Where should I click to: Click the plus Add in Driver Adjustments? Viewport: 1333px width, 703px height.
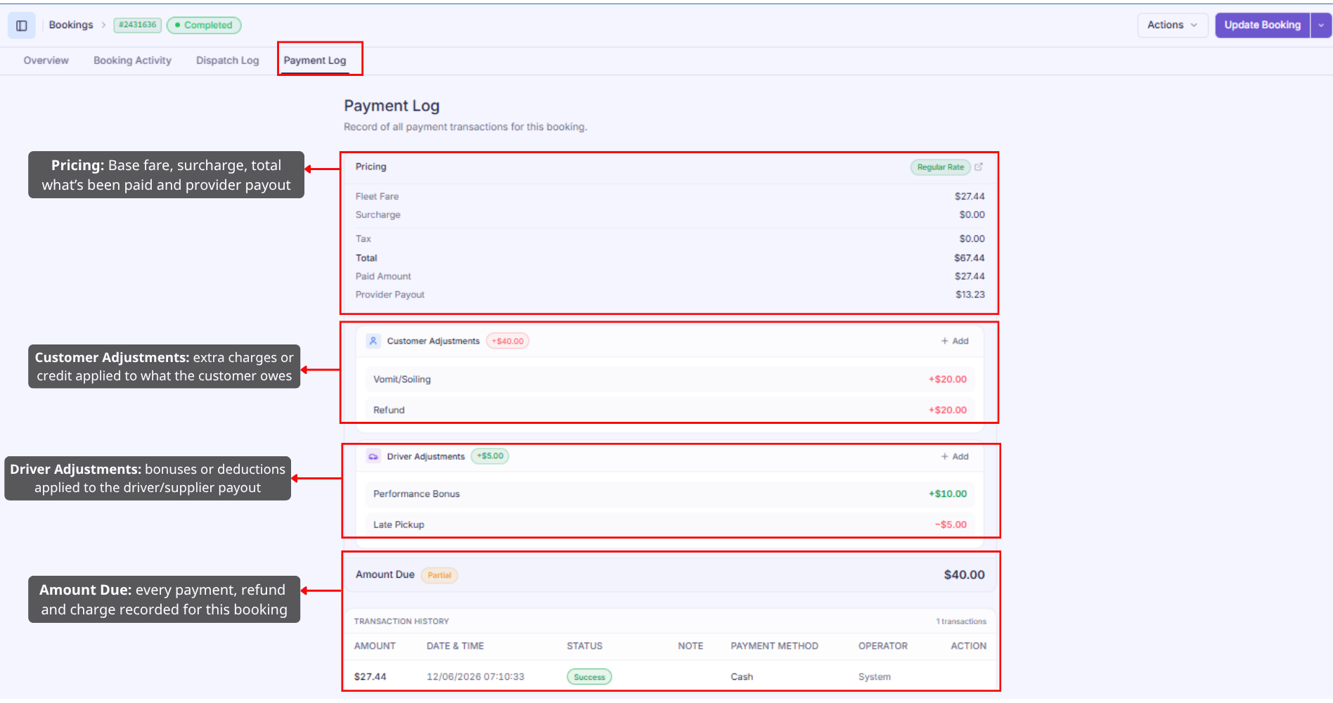click(x=955, y=456)
